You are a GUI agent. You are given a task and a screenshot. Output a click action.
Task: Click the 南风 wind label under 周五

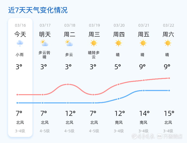coord(143,123)
